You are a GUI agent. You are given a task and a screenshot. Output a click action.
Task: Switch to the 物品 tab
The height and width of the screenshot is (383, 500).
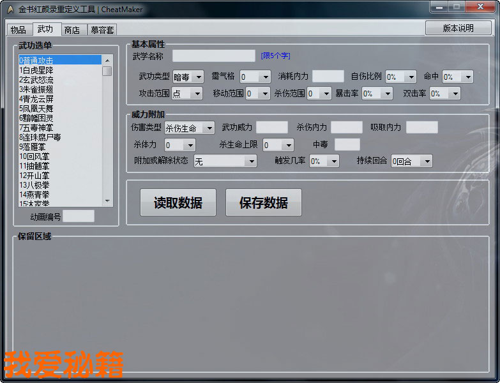pos(18,29)
